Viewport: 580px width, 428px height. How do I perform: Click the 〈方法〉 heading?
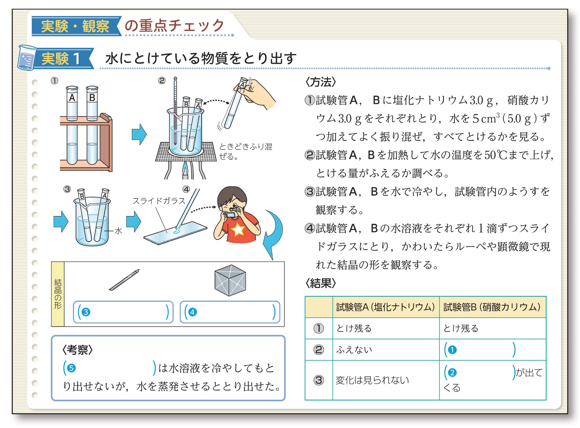tap(321, 82)
